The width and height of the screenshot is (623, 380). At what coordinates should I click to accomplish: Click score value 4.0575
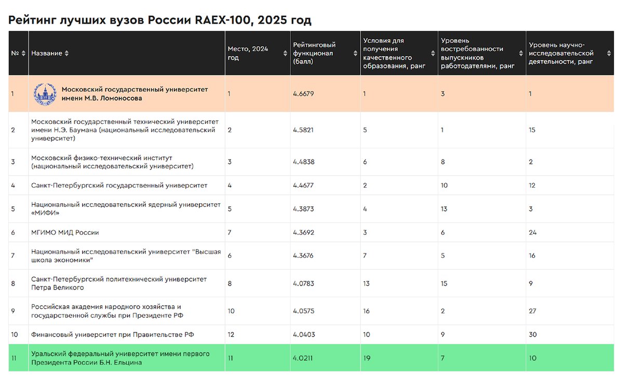304,311
